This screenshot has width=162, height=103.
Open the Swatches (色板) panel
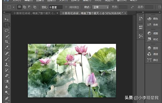pyautogui.click(x=153, y=24)
